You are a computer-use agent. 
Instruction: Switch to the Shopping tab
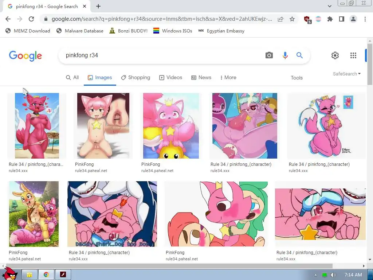point(136,78)
